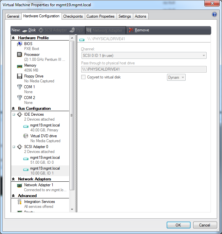
Task: Select mgmt19.mgmt.local 51.00 GB ID 0 disk
Action: (40, 160)
